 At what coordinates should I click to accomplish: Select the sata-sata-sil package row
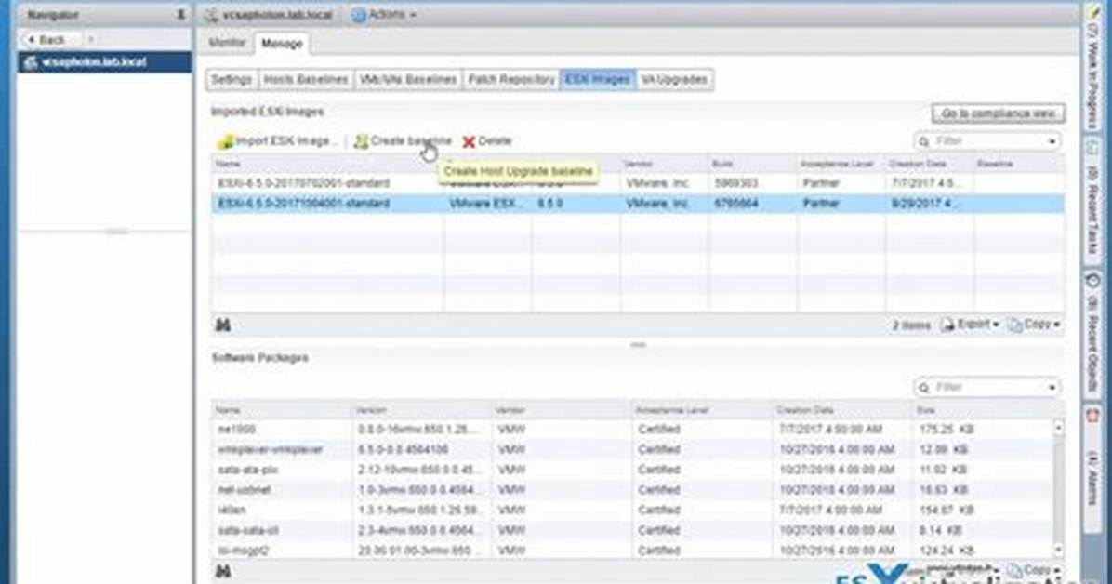click(x=632, y=530)
